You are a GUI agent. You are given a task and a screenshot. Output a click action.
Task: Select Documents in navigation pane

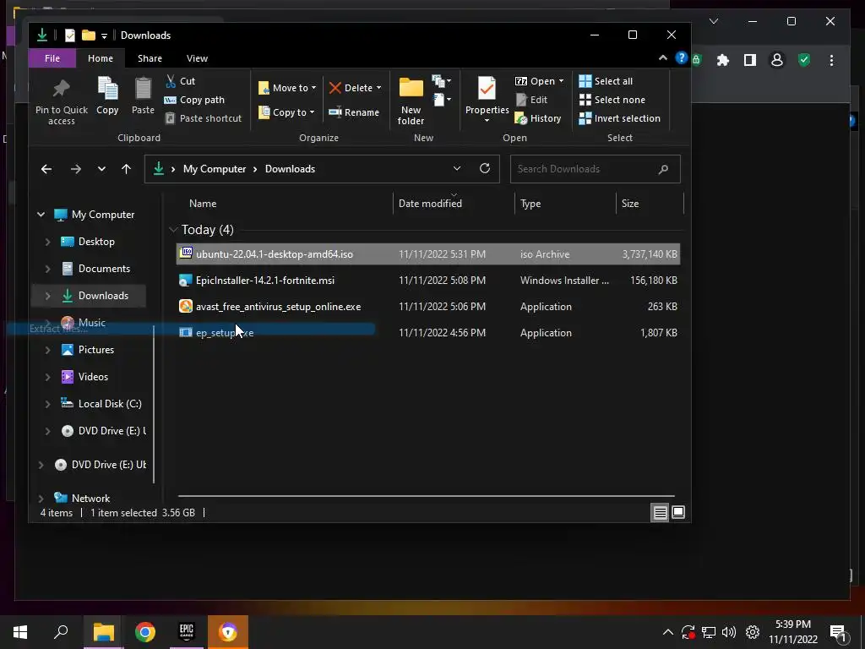(x=95, y=269)
